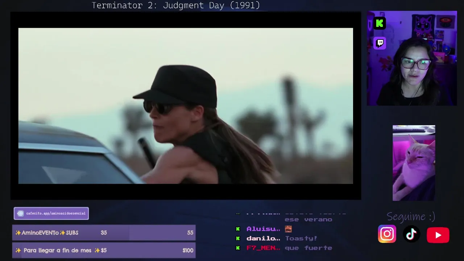Click the streamer webcam feed
Screen dimensions: 464x261
(412, 58)
